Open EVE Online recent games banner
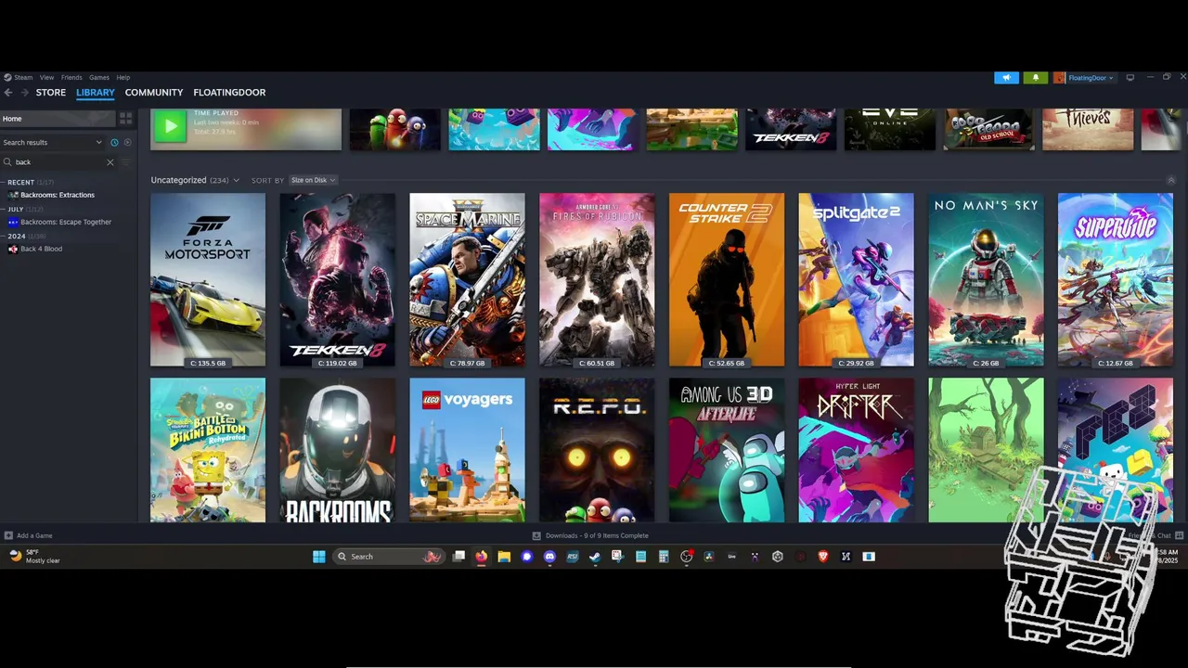Screen dimensions: 1188x668 pyautogui.click(x=890, y=129)
